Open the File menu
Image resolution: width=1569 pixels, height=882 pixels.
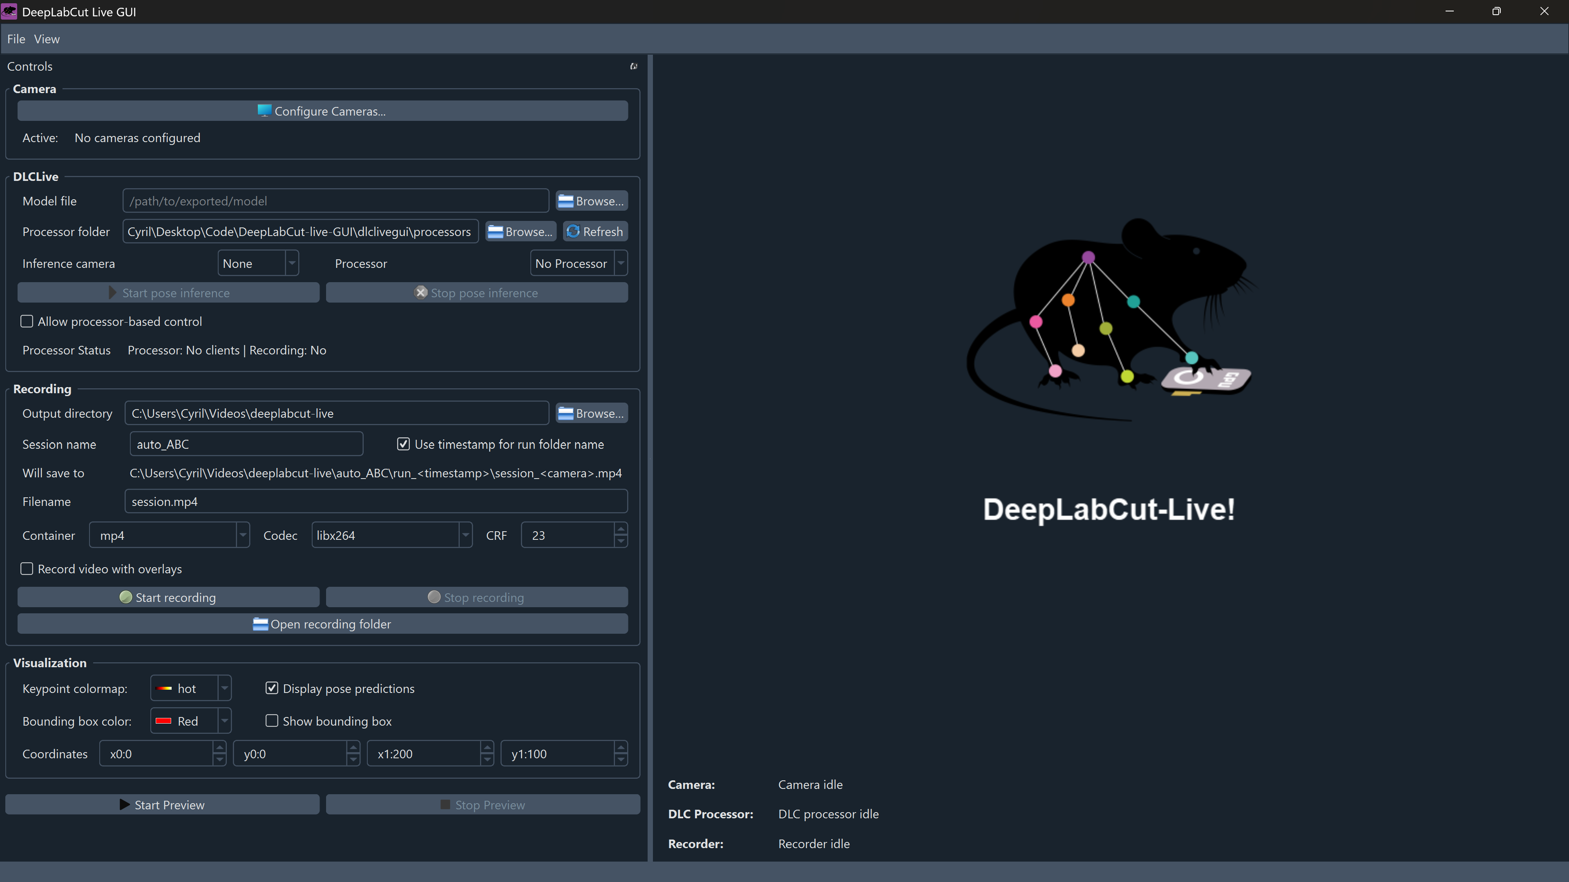[x=16, y=39]
